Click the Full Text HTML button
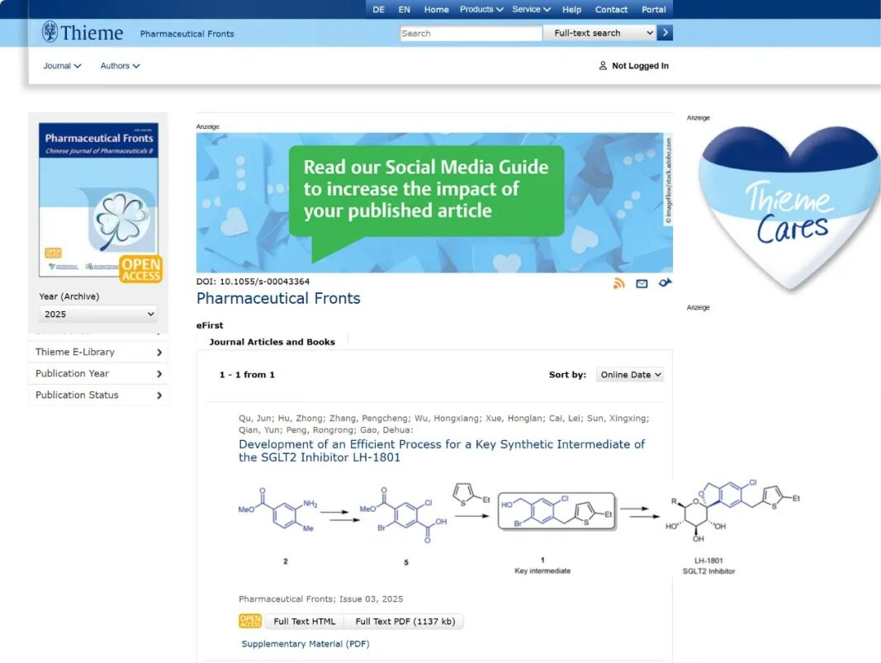881x663 pixels. click(x=305, y=622)
